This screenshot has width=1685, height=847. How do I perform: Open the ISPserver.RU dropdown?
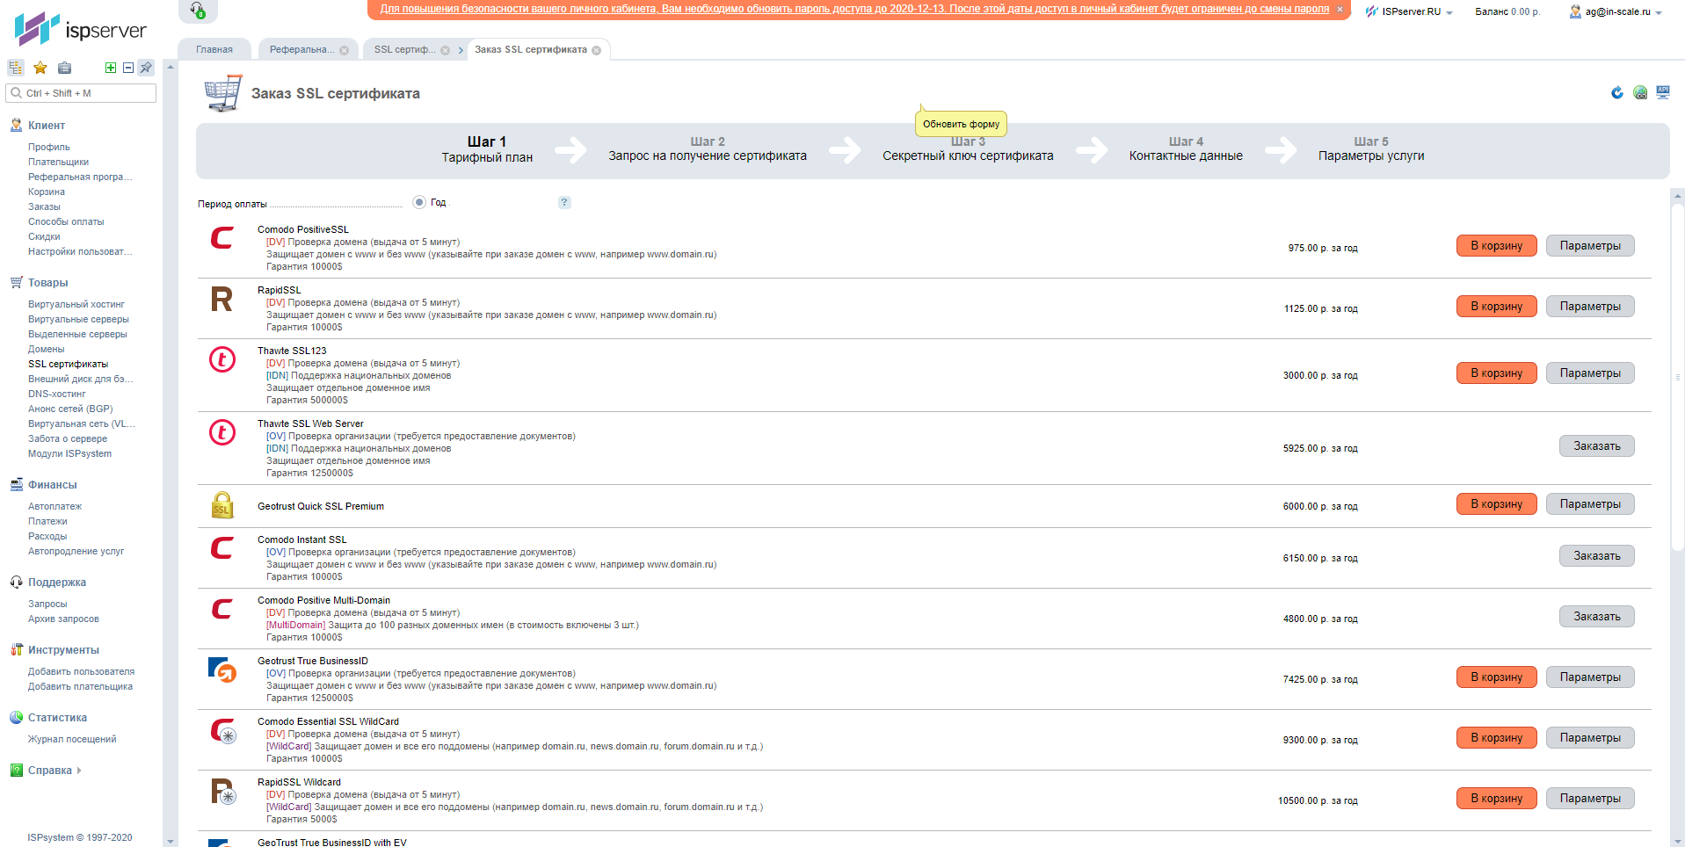pos(1408,11)
